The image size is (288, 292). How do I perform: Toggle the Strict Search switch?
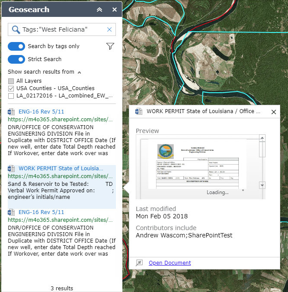pos(16,59)
